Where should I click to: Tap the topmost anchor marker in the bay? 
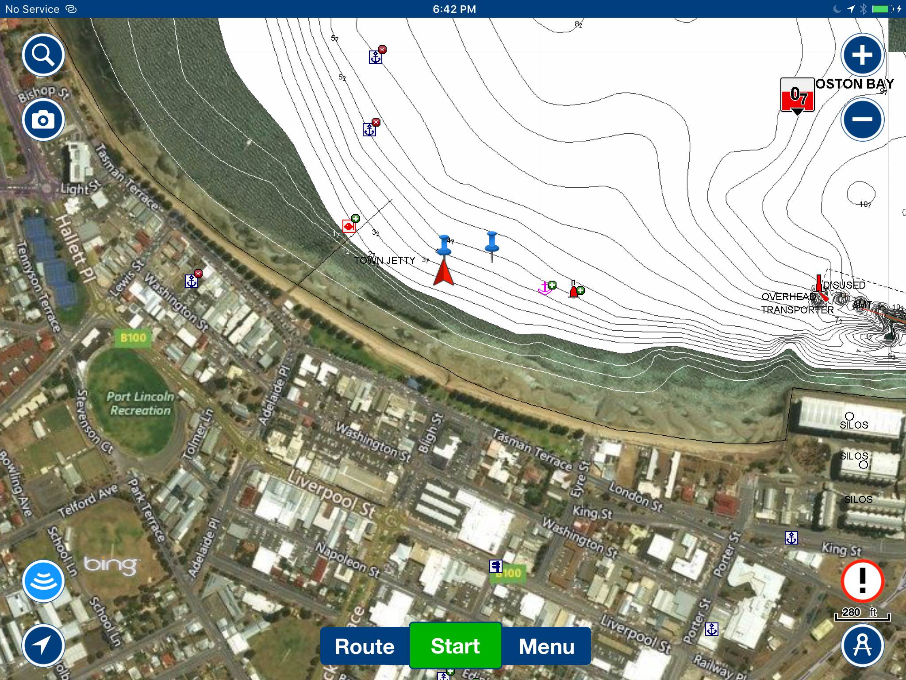coord(375,57)
